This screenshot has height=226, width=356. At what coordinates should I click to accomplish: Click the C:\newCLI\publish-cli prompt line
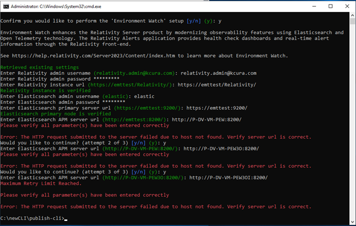tap(33, 218)
